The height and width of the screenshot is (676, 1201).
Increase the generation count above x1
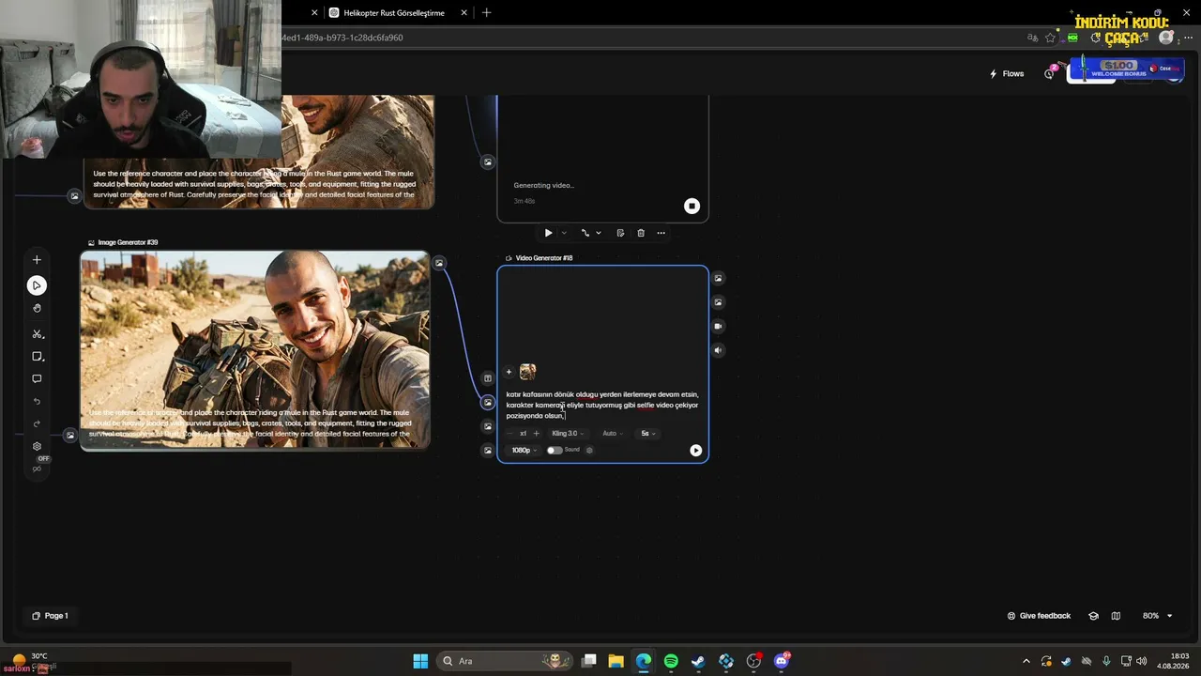coord(536,434)
